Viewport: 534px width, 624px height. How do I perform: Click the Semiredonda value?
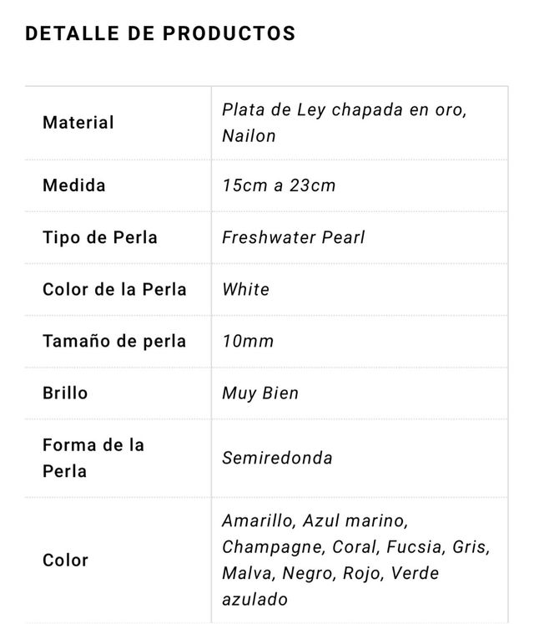[x=277, y=458]
